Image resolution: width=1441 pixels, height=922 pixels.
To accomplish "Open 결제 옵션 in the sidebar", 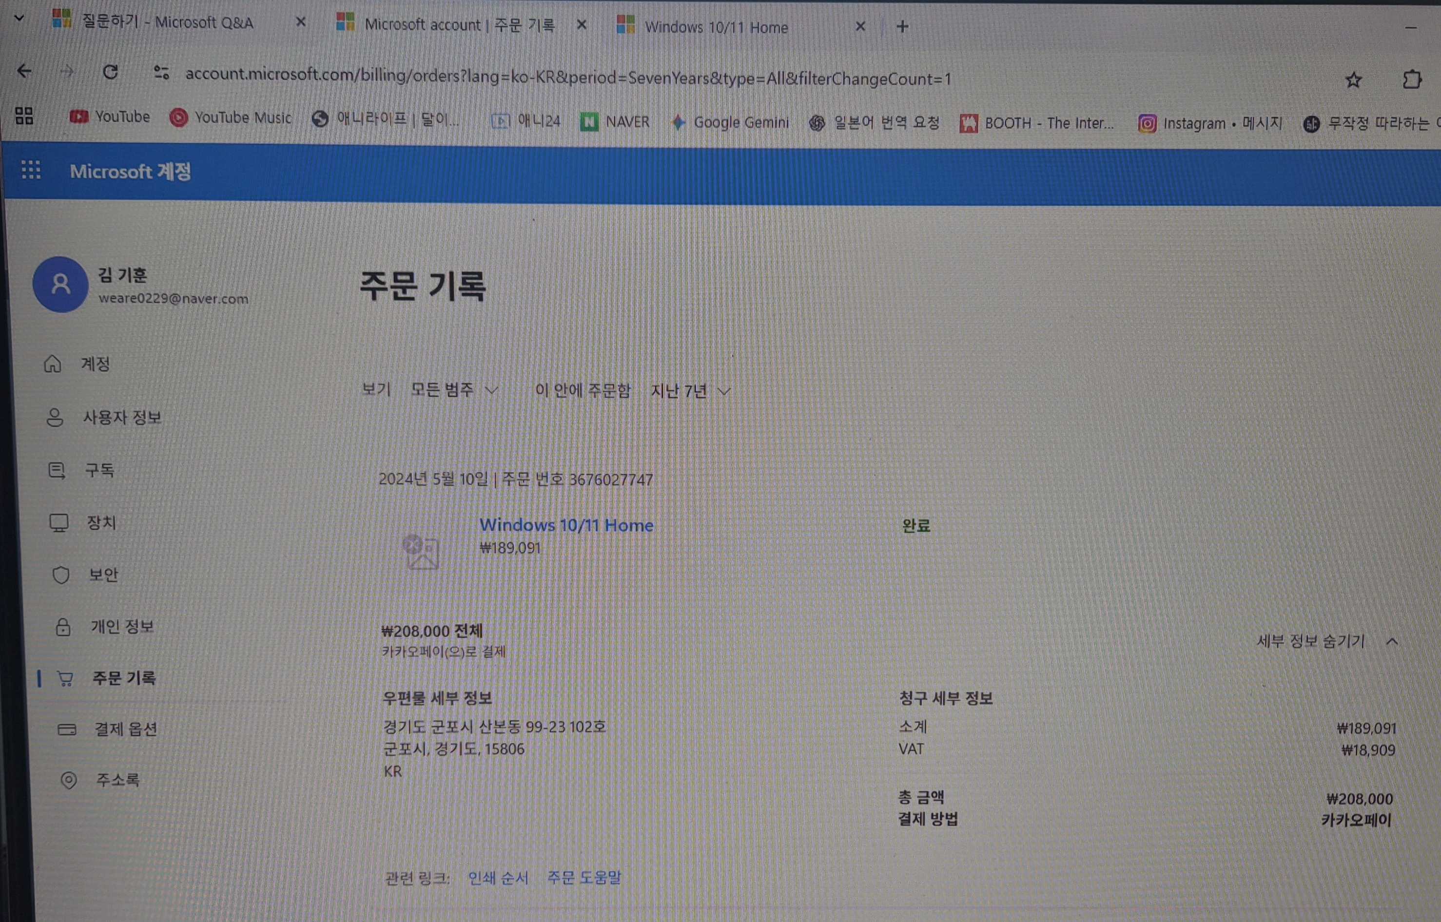I will pos(108,729).
